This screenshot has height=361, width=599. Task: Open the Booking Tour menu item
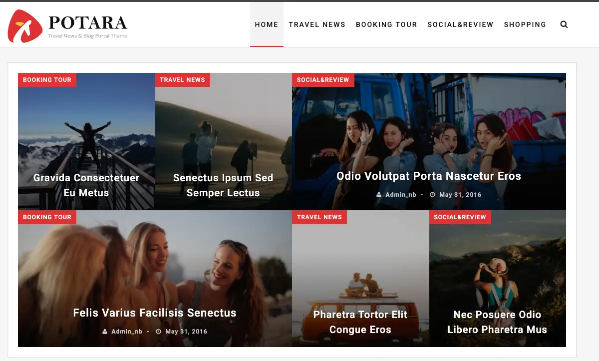coord(386,24)
